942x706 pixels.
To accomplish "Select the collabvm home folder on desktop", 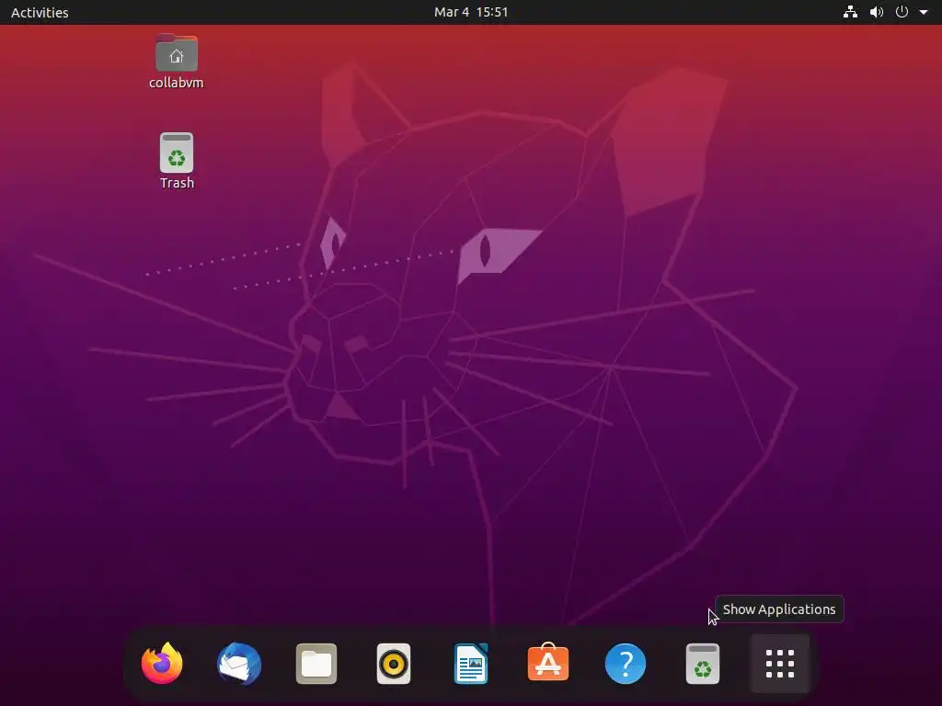I will click(176, 62).
